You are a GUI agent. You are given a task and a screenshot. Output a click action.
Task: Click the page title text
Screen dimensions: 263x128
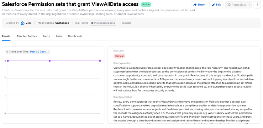coord(70,4)
